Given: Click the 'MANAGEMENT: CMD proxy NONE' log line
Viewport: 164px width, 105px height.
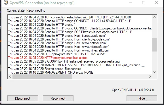Looking at the screenshot, I should 52,72.
